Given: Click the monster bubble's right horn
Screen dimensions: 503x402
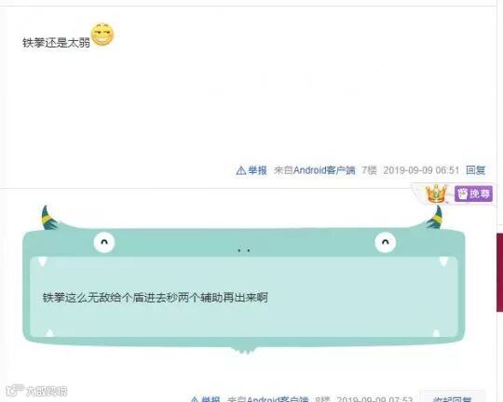Looking at the screenshot, I should pos(435,218).
